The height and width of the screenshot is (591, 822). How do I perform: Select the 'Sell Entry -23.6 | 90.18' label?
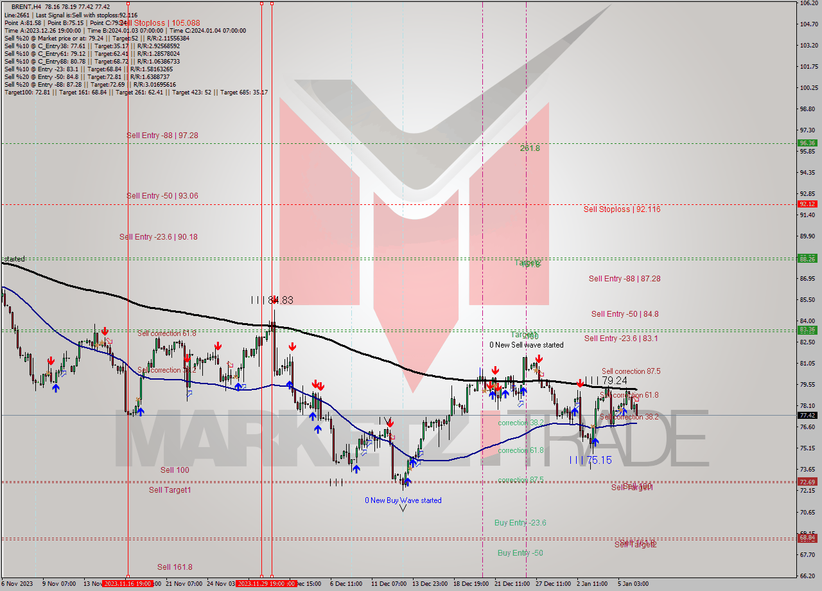pos(159,237)
